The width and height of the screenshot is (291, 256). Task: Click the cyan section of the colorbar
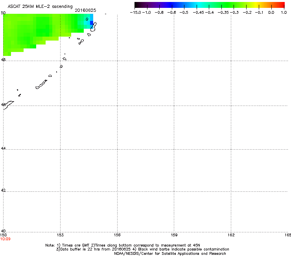[199, 5]
